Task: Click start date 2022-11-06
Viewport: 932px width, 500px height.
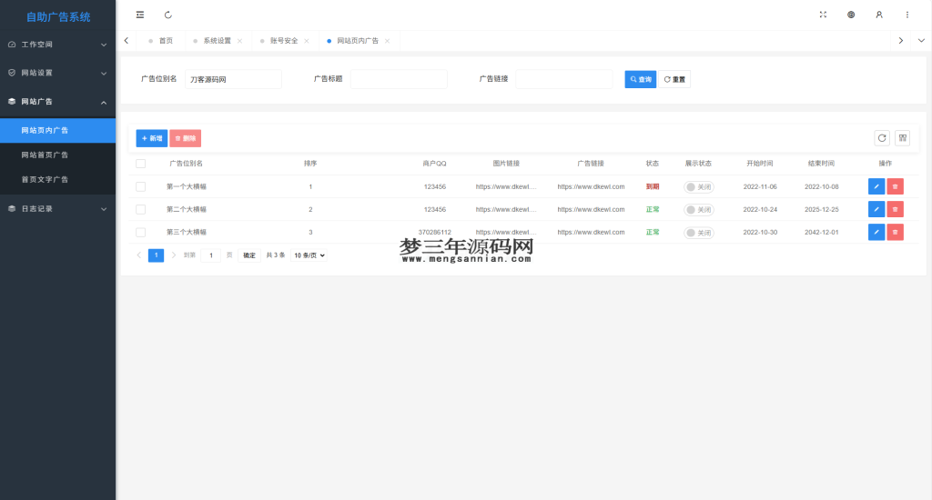Action: click(x=760, y=186)
